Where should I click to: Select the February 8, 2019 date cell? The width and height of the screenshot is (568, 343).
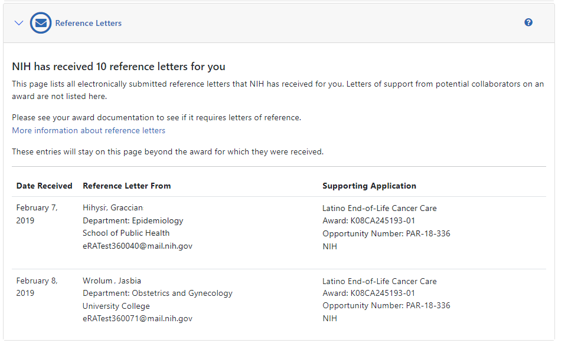[x=37, y=287]
